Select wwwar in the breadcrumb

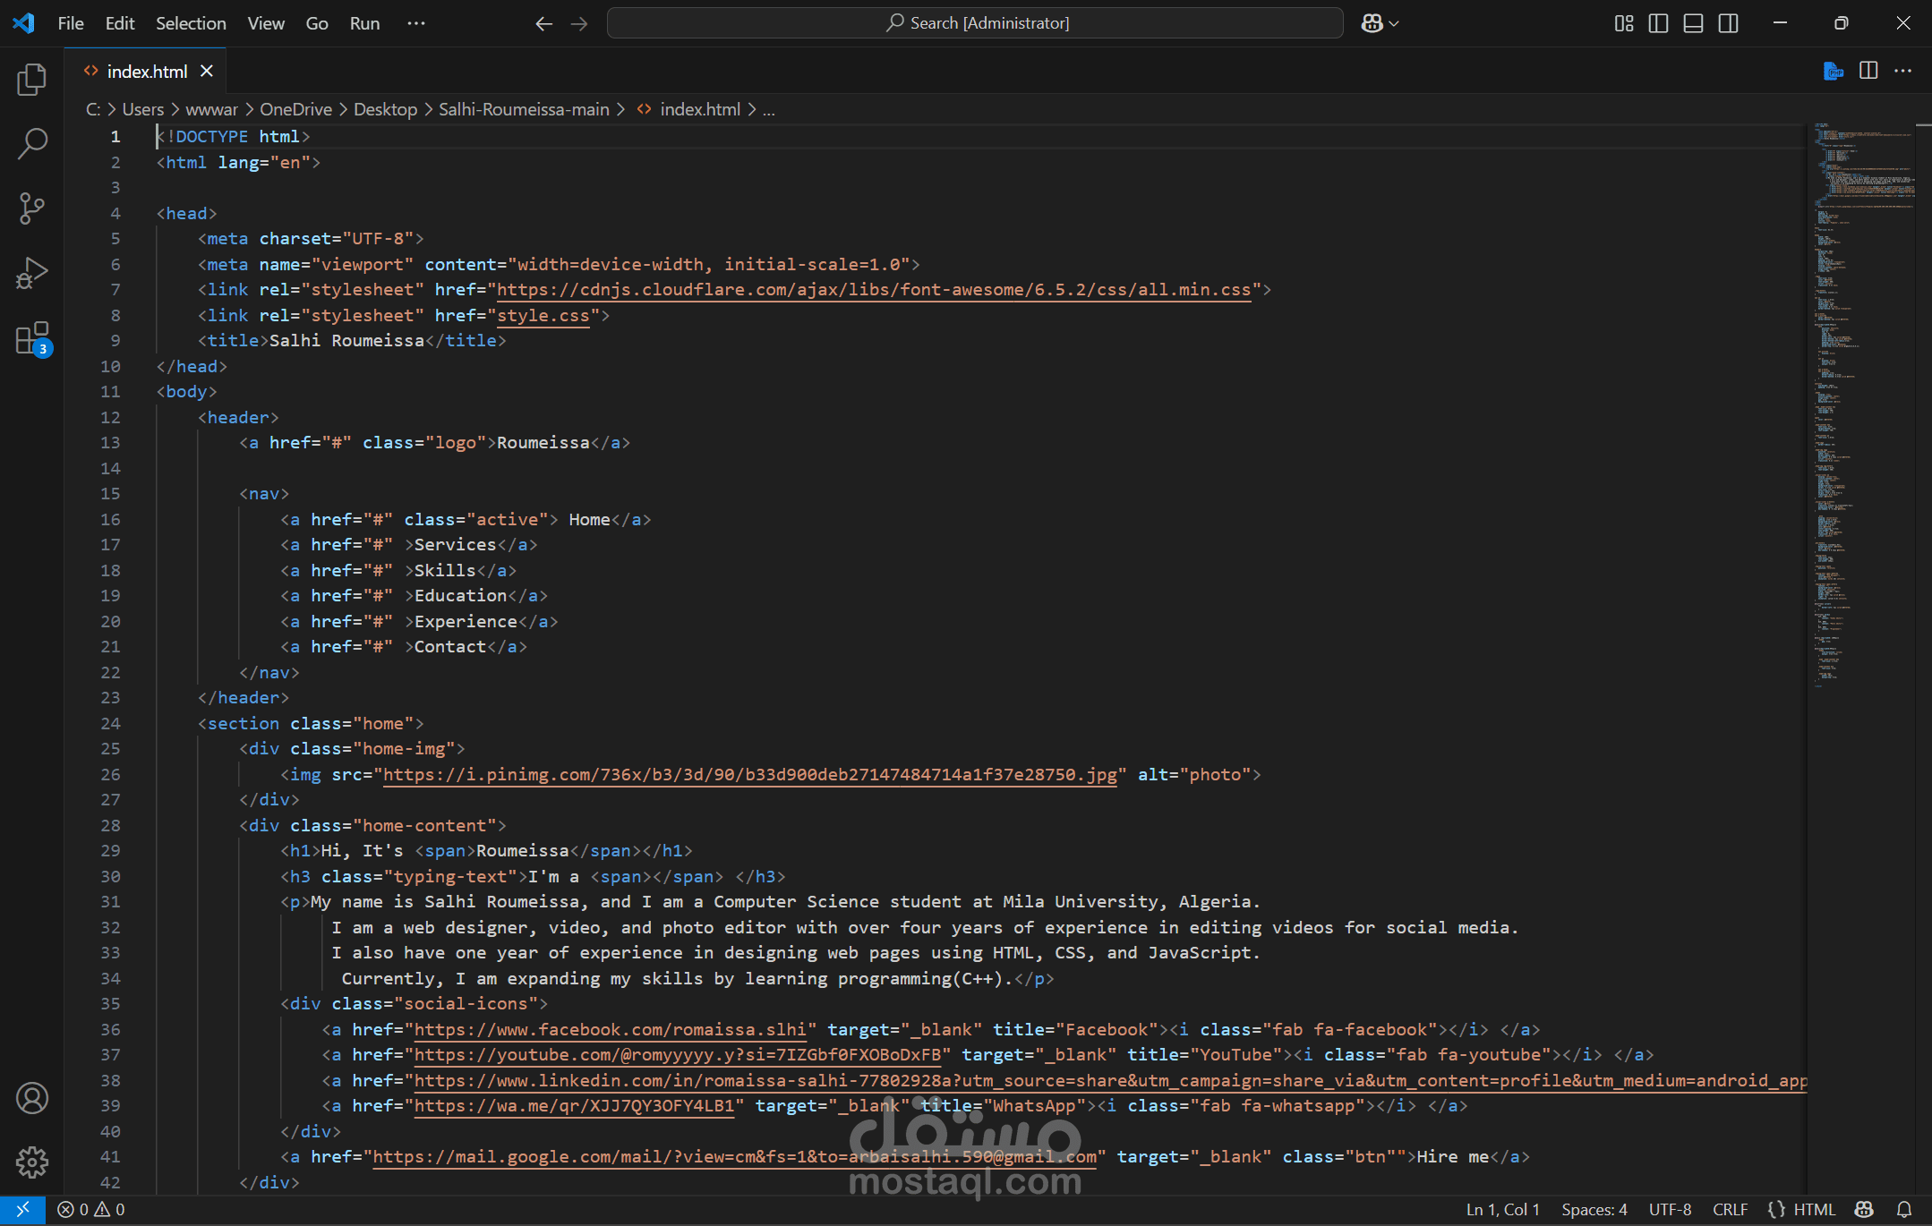pyautogui.click(x=212, y=109)
